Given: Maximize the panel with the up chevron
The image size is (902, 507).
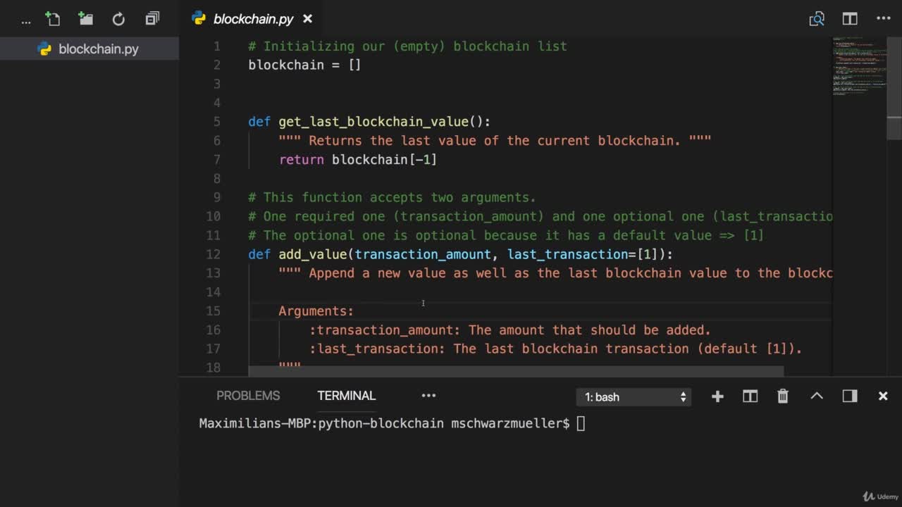Looking at the screenshot, I should pos(817,396).
